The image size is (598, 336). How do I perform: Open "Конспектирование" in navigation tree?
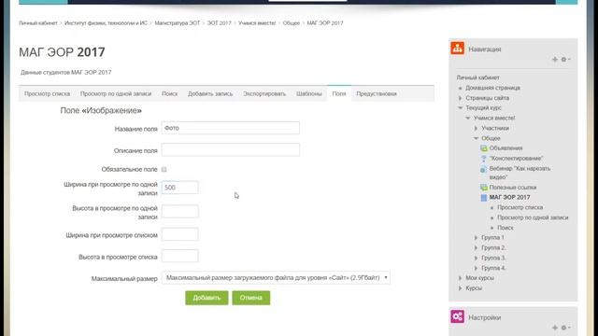[x=517, y=159]
